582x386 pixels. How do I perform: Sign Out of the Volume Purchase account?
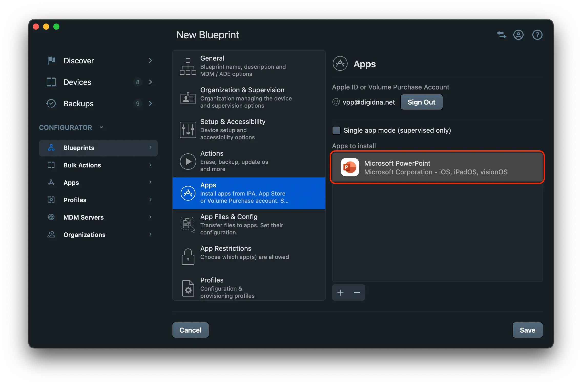[421, 102]
